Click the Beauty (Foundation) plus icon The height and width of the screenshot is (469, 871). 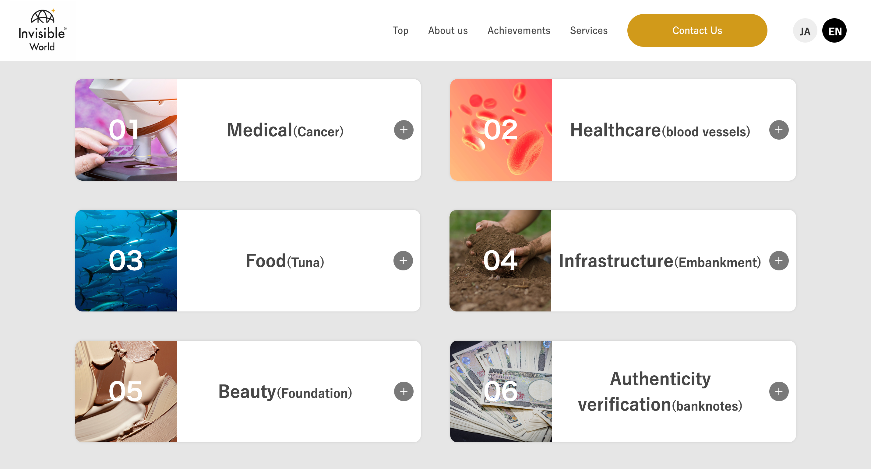tap(404, 391)
